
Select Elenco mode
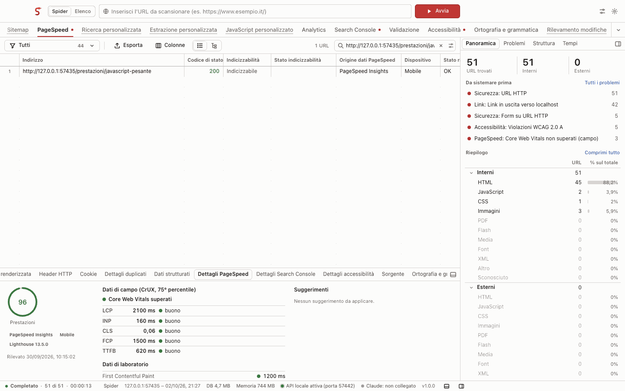(82, 11)
